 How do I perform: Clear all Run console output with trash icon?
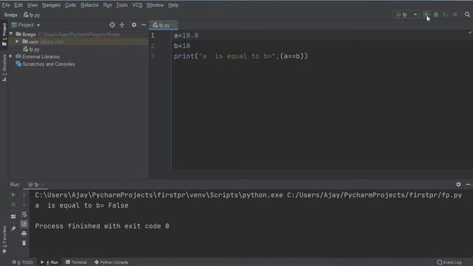[x=24, y=243]
